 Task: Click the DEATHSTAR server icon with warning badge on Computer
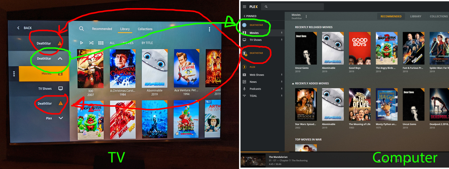pos(244,53)
